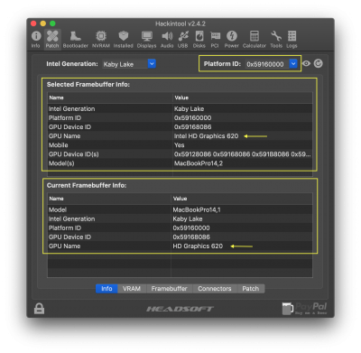Click the green zoom window button

click(x=52, y=23)
